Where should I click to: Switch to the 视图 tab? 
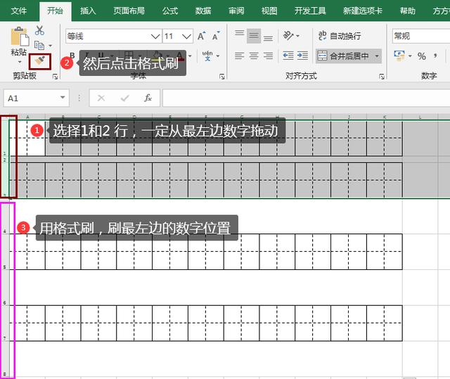269,11
